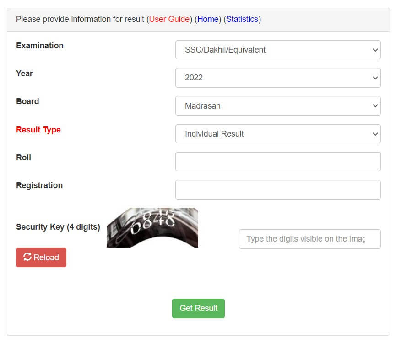396x342 pixels.
Task: Click the Result Type dropdown chevron arrow
Action: click(x=375, y=134)
